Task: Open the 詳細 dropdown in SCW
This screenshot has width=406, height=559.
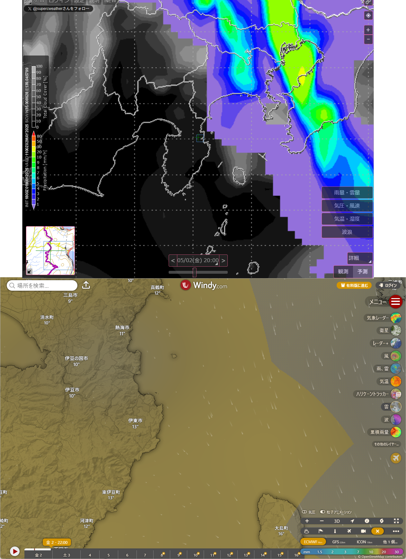Action: pos(360,258)
